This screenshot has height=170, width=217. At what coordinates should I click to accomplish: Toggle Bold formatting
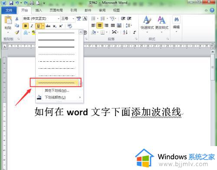click(26, 26)
